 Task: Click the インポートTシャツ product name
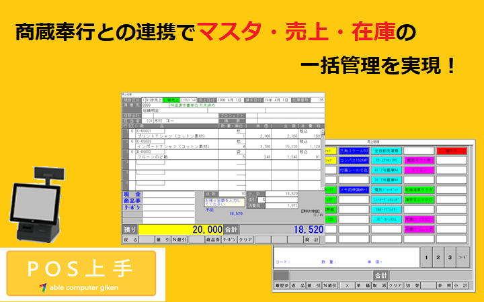click(173, 146)
